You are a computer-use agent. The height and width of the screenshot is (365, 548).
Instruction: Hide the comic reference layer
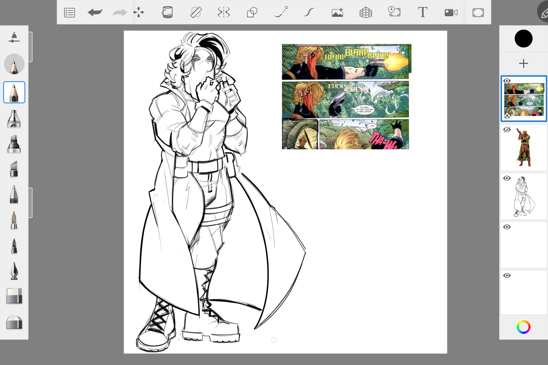[507, 81]
